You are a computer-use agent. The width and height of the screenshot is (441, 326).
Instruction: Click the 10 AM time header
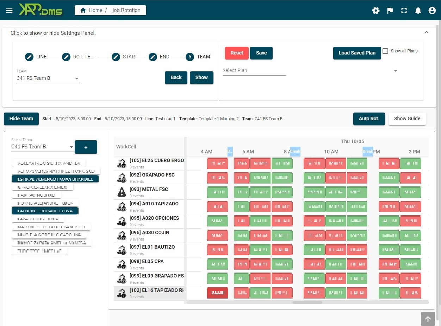[331, 152]
